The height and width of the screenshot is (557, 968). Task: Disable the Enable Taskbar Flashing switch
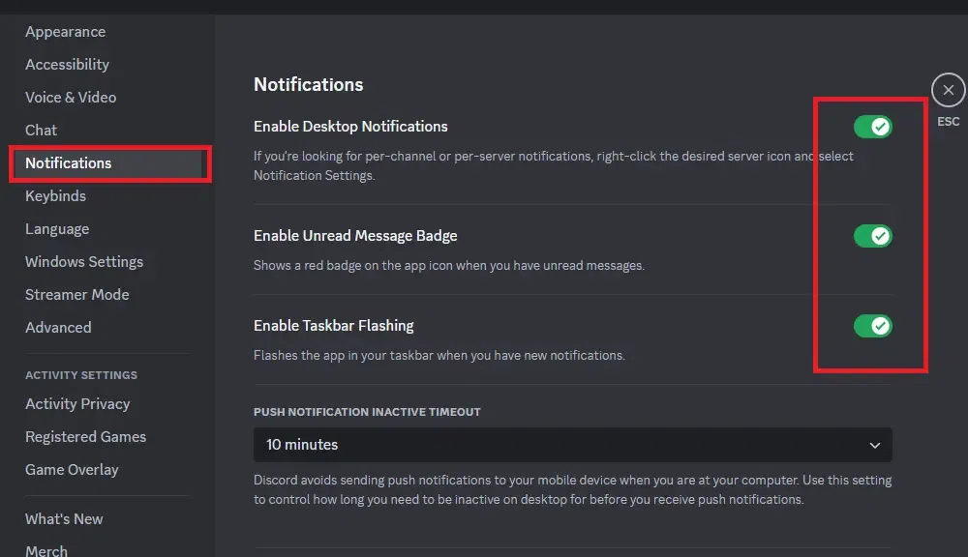tap(872, 326)
